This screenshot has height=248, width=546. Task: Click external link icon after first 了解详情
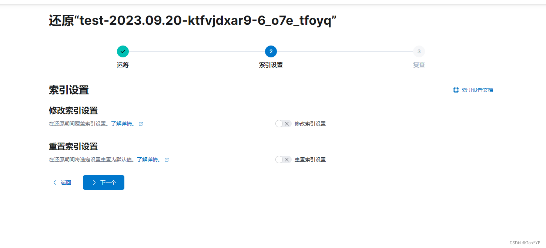[141, 124]
